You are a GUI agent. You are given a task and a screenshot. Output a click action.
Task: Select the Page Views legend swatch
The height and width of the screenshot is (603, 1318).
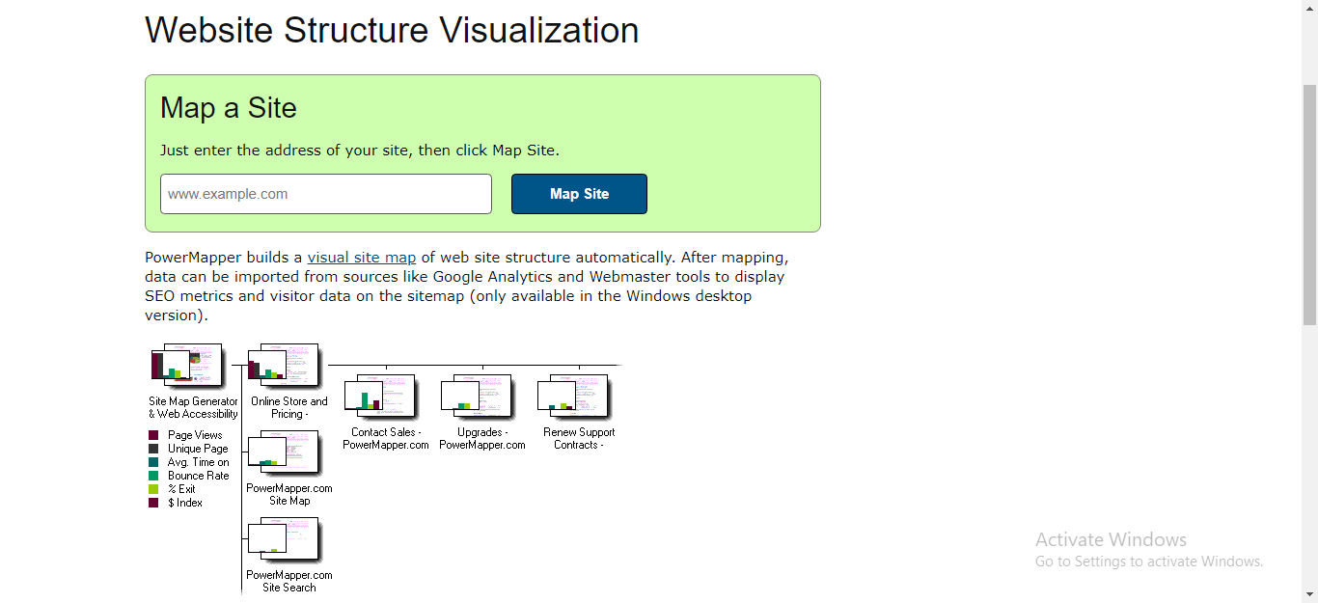(x=154, y=434)
